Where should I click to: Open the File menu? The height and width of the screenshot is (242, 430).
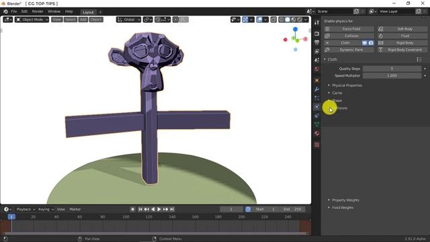(x=13, y=11)
